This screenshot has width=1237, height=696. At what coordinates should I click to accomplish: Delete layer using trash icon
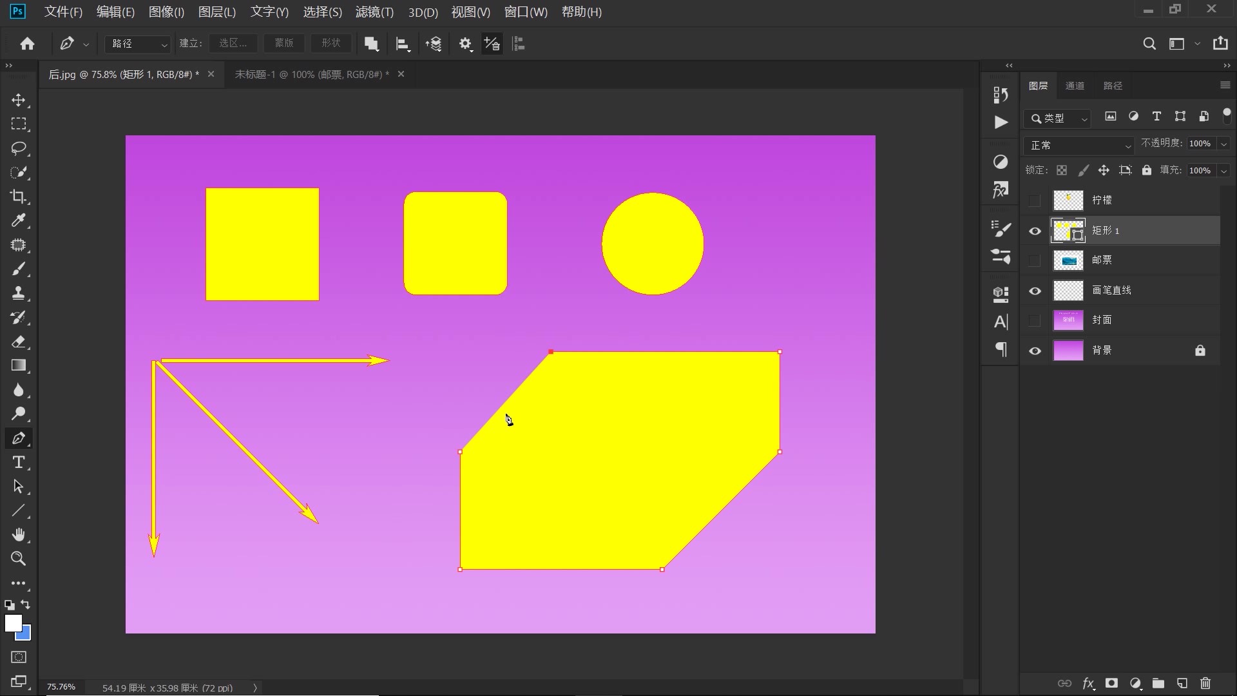click(x=1205, y=683)
